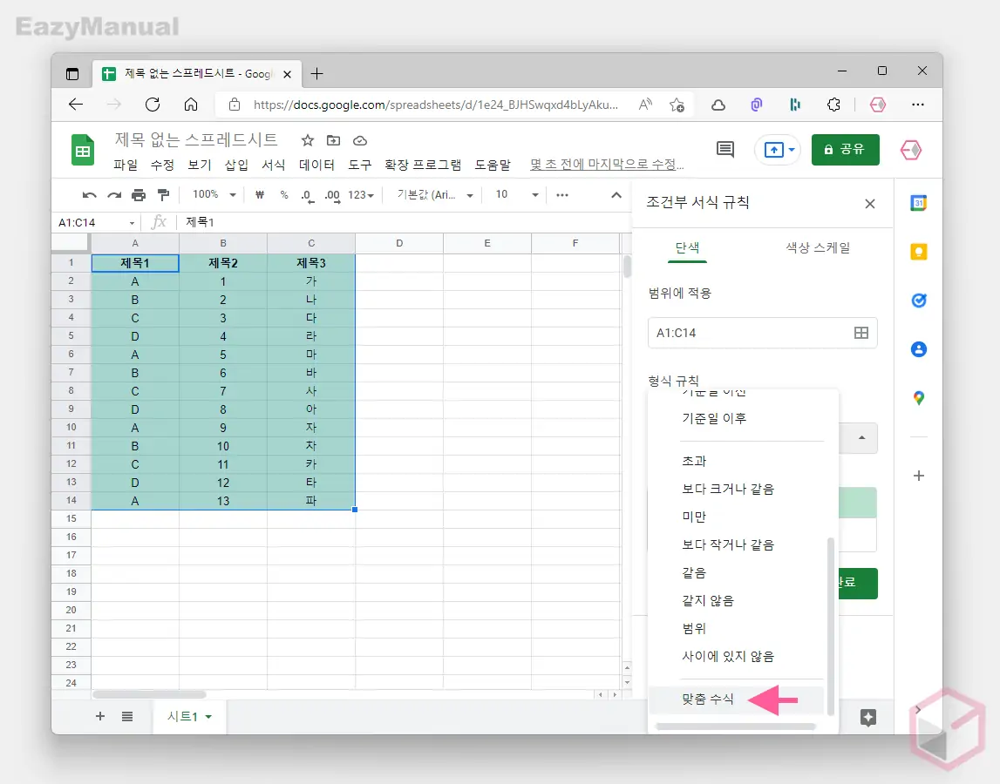Viewport: 1000px width, 784px height.
Task: Click select data range grid icon
Action: [x=861, y=333]
